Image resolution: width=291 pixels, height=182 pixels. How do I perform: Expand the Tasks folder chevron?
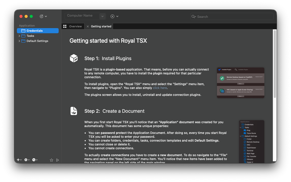pos(19,36)
